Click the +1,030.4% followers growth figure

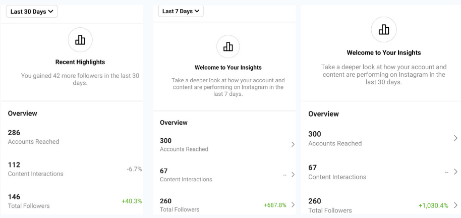coord(433,205)
